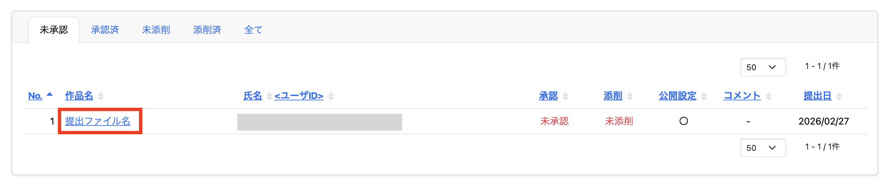Open the 提出ファイル名 link
The image size is (887, 190).
click(98, 121)
